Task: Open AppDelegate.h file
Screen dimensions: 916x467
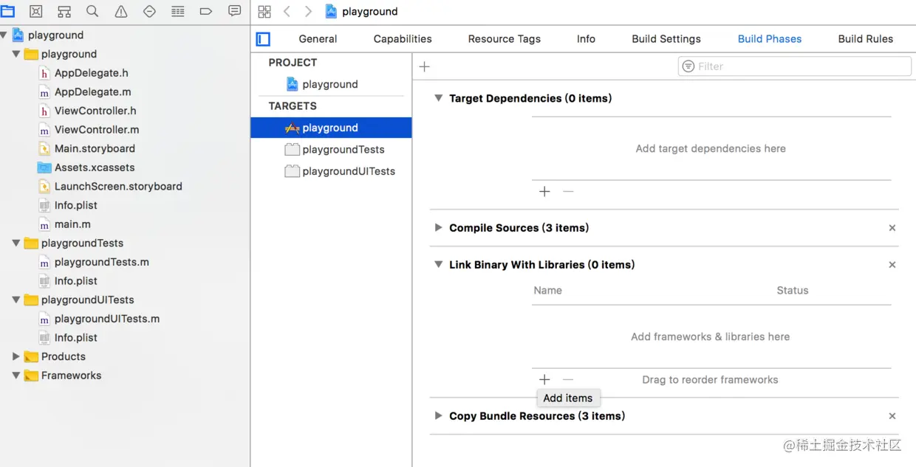Action: [x=92, y=73]
